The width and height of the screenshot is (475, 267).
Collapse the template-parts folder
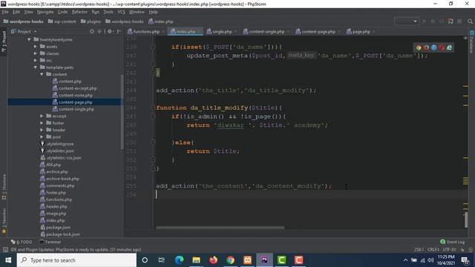[36, 67]
